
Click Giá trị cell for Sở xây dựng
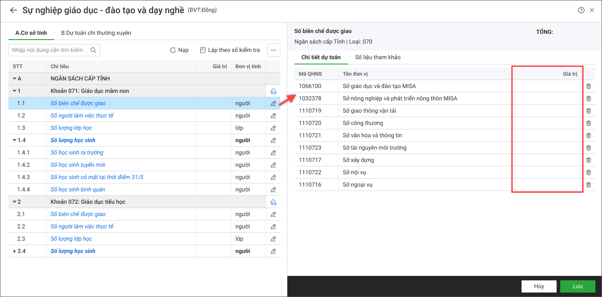(x=547, y=160)
